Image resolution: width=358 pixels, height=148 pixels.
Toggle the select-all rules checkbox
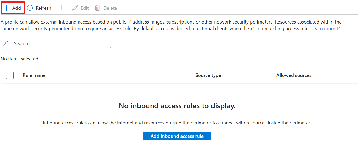(x=10, y=75)
